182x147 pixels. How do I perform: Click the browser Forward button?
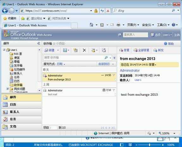[x=11, y=11]
